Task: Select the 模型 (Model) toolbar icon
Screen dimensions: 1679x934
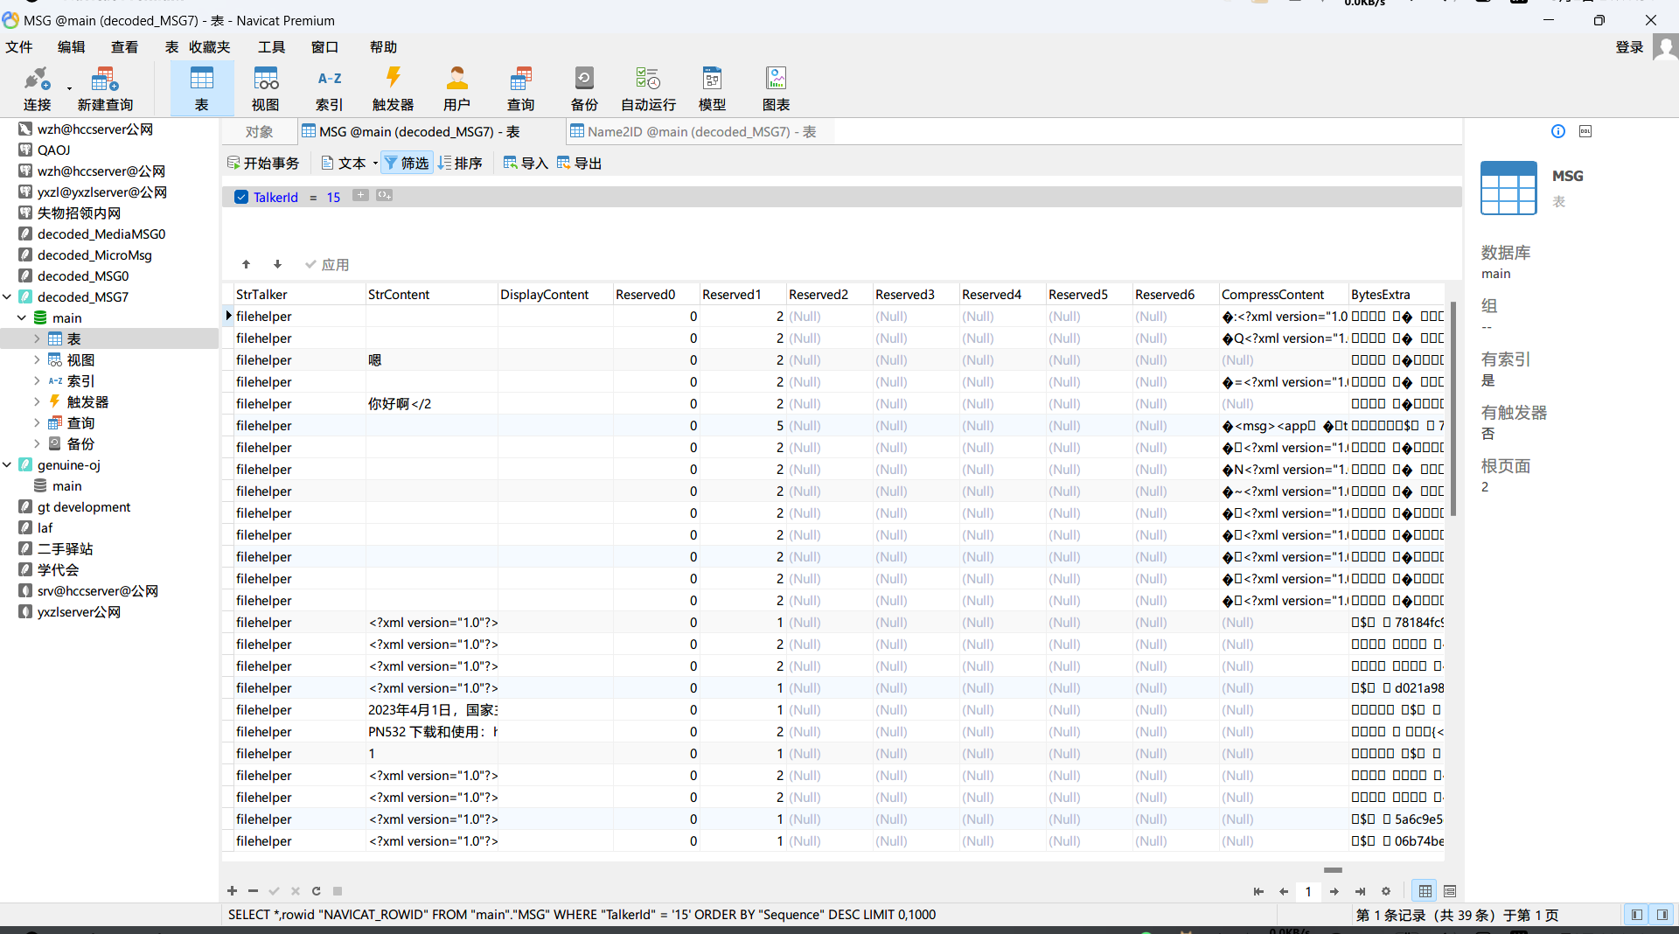Action: 712,88
